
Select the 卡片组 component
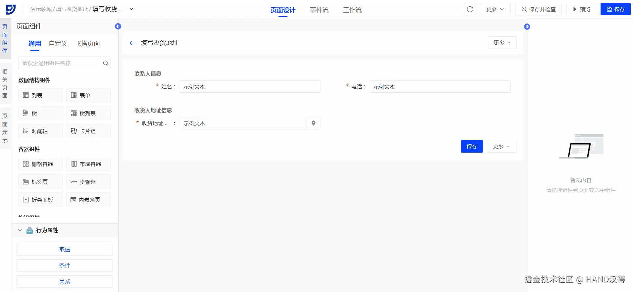click(88, 131)
